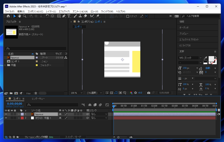This screenshot has height=142, width=224.
Task: Open composition mini-flowchart icon
Action: click(x=83, y=105)
